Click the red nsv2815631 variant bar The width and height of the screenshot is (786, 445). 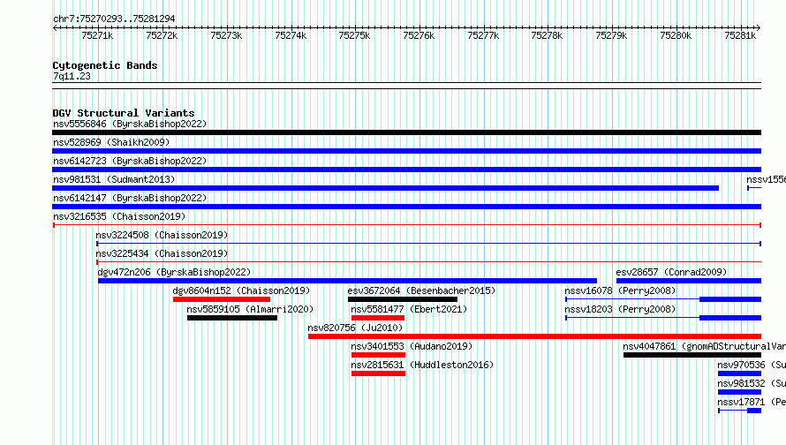pos(378,373)
